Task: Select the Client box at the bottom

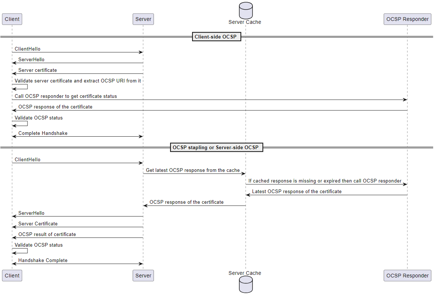Action: pos(12,275)
